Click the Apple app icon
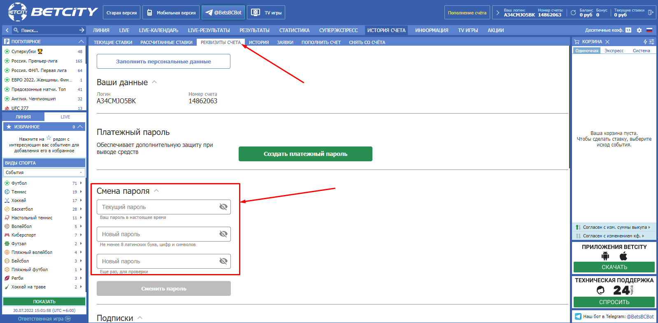 click(x=623, y=256)
